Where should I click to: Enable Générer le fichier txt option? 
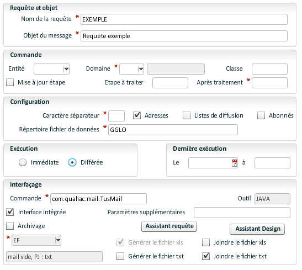pyautogui.click(x=120, y=256)
